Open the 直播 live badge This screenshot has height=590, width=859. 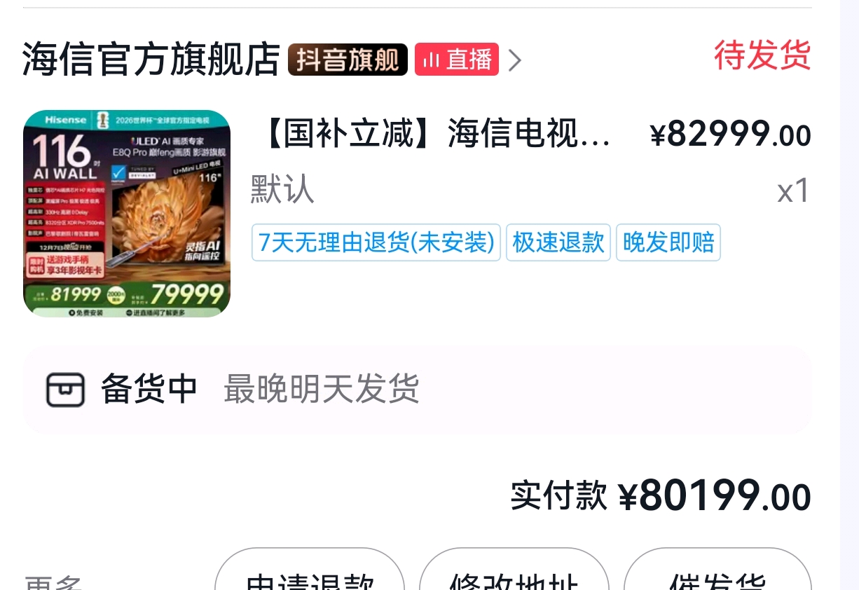[x=457, y=60]
